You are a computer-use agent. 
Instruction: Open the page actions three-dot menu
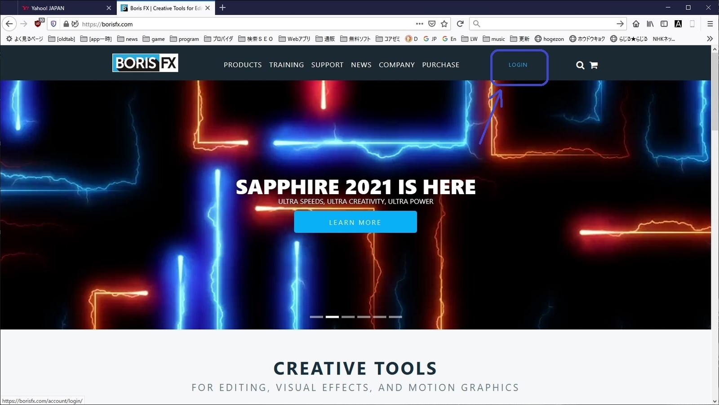point(419,24)
